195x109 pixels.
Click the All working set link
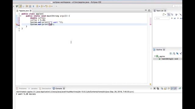(175, 18)
